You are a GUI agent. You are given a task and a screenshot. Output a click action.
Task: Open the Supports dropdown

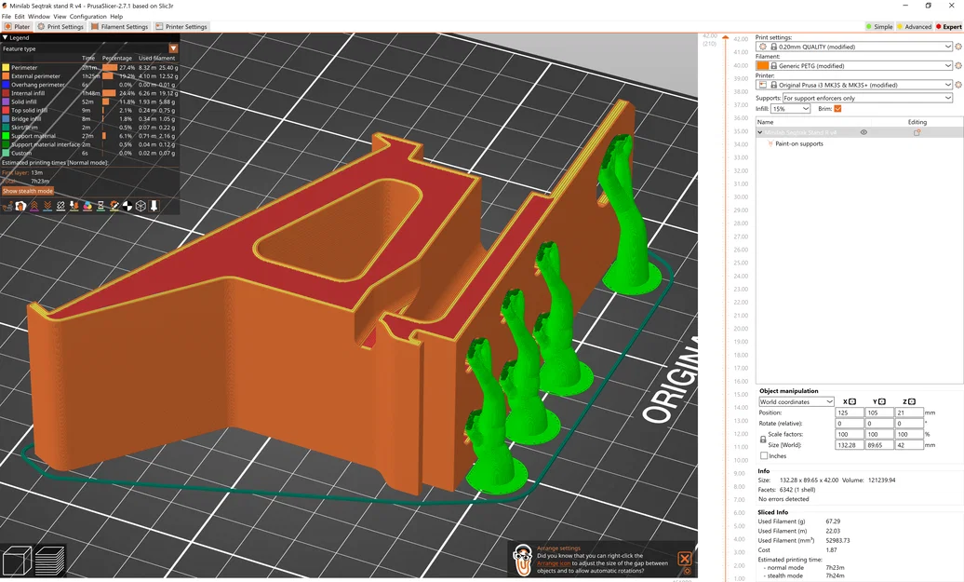tap(867, 98)
